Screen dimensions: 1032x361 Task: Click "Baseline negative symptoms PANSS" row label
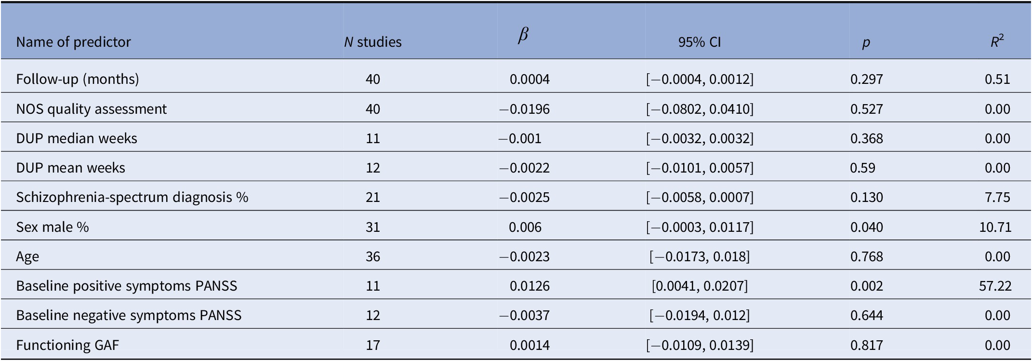[129, 315]
